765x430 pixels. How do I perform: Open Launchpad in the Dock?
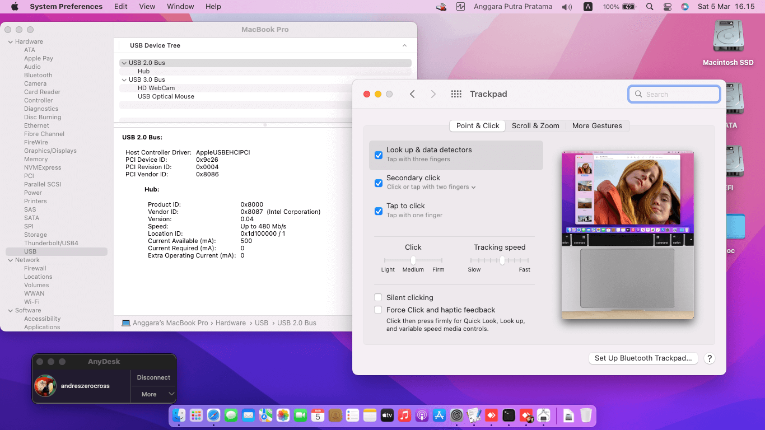pos(196,415)
